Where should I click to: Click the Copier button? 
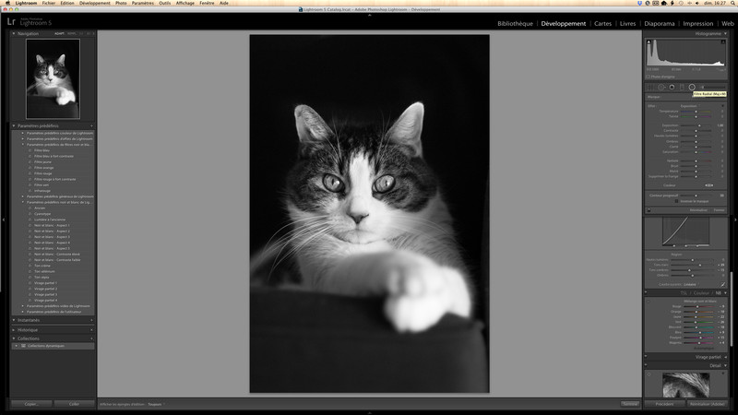[x=30, y=403]
